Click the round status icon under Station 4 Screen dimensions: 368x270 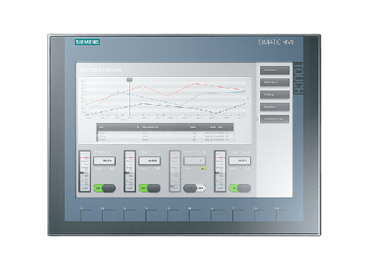247,169
